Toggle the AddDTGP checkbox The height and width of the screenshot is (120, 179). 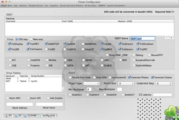(x=46, y=44)
